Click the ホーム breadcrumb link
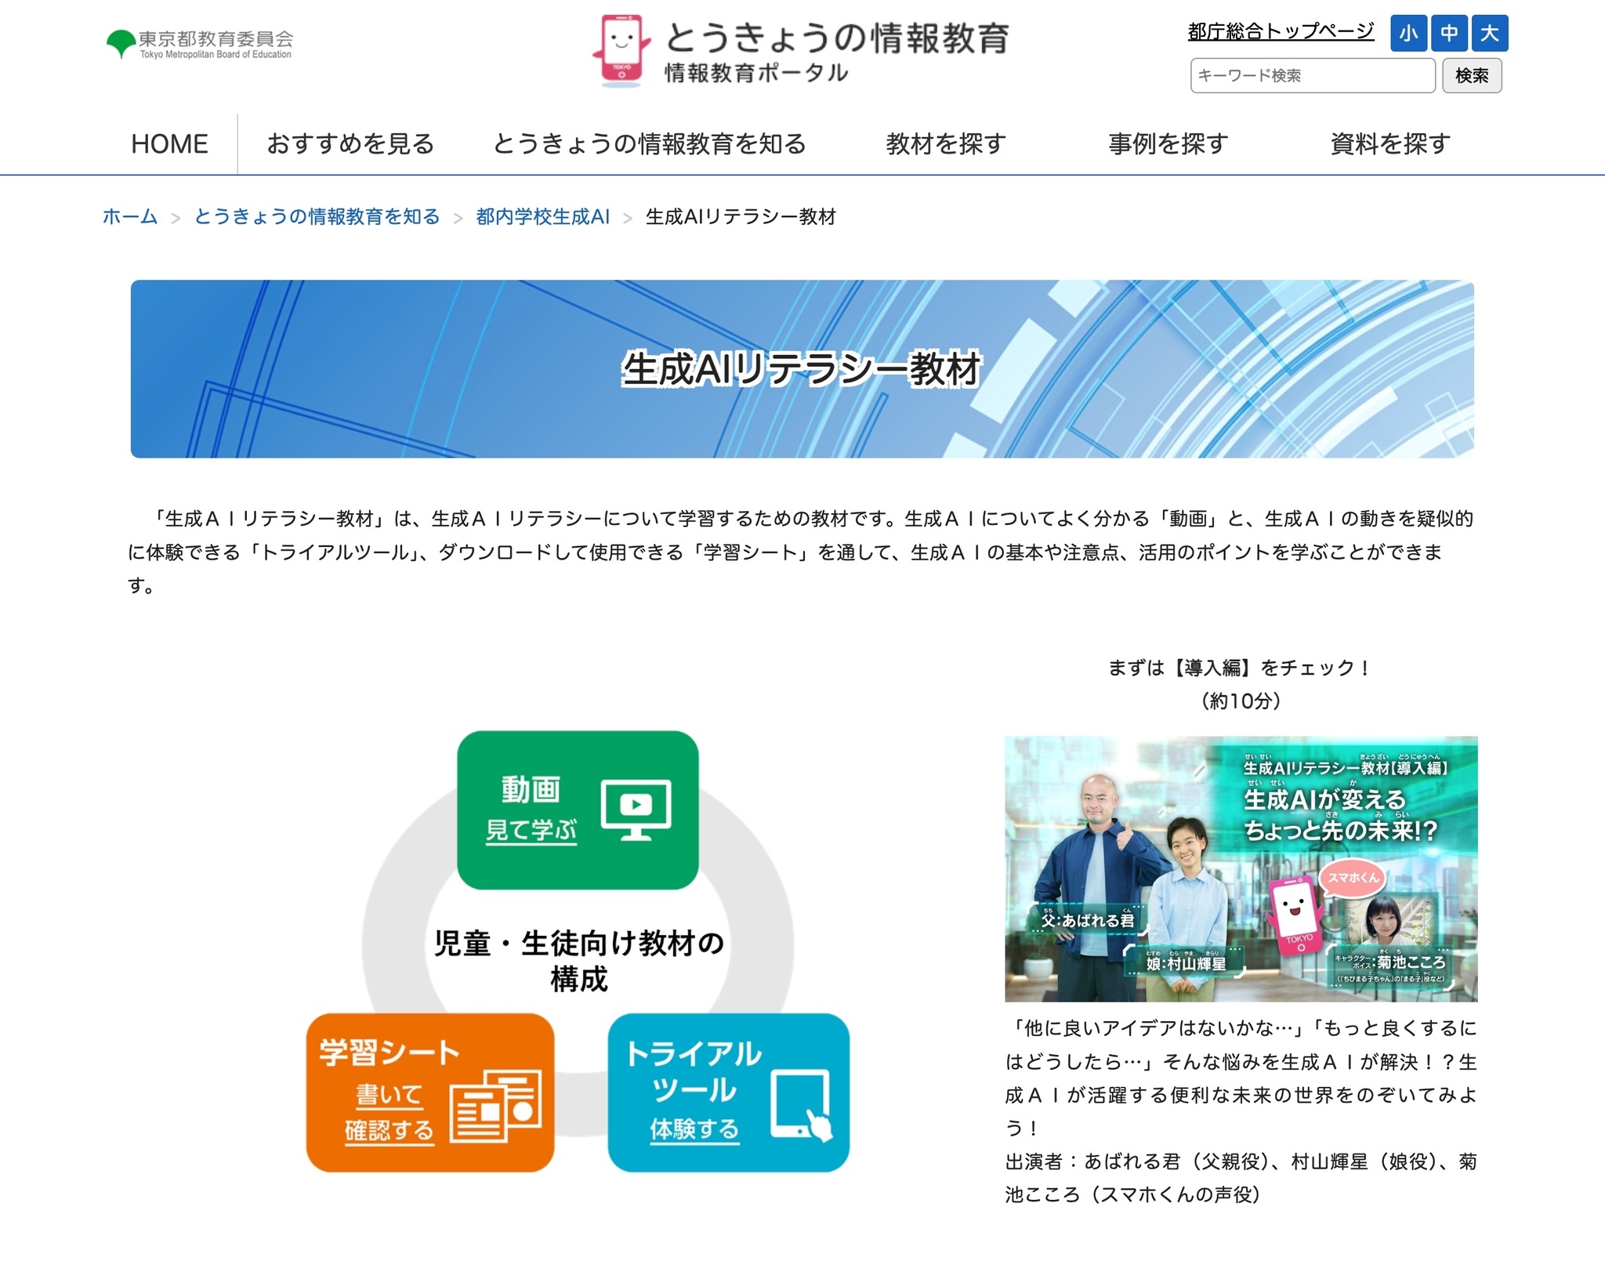The image size is (1605, 1268). pos(129,218)
